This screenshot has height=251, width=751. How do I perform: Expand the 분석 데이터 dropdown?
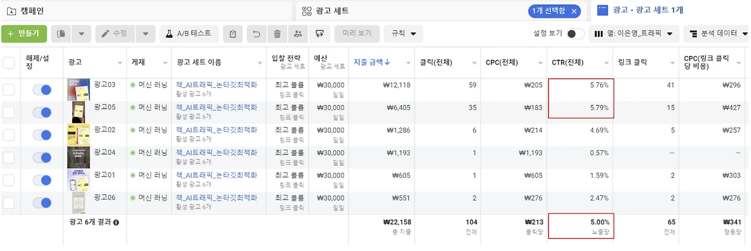[x=717, y=33]
